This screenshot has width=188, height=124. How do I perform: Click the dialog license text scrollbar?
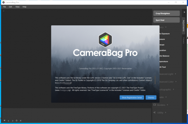point(155,80)
